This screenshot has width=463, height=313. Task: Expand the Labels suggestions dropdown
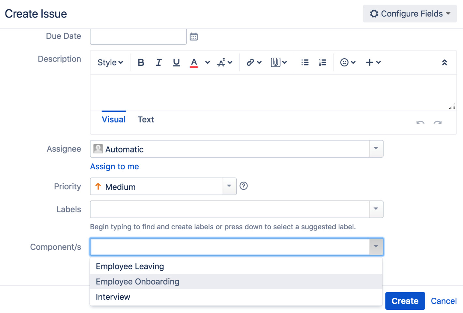376,209
